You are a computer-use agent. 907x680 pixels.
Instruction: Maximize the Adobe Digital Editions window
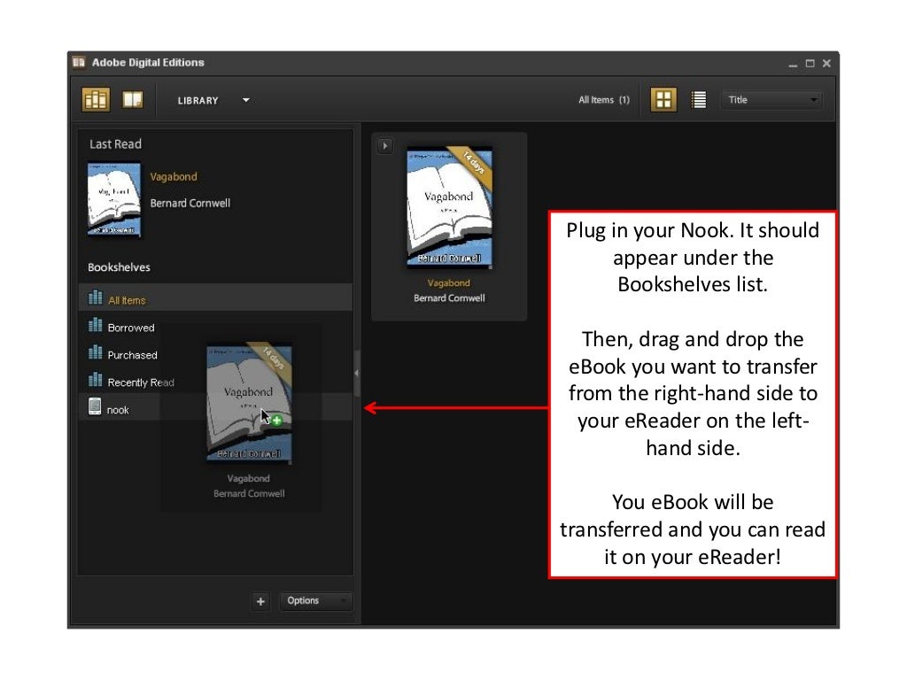pyautogui.click(x=810, y=63)
